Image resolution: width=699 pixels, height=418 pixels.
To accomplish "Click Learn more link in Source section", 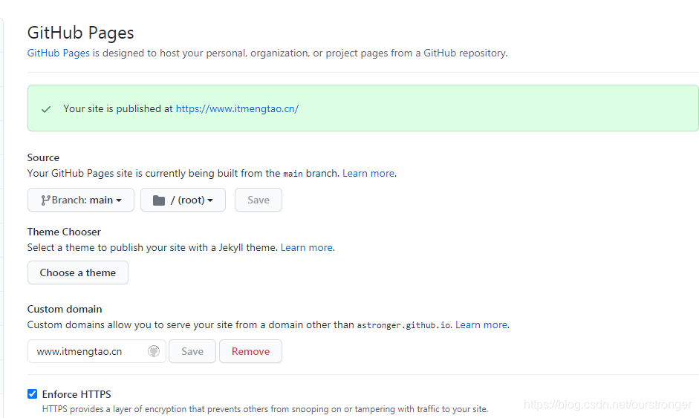I will click(368, 173).
